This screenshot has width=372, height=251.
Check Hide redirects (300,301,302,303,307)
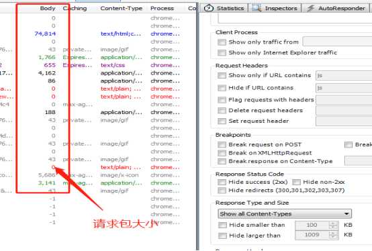222,191
